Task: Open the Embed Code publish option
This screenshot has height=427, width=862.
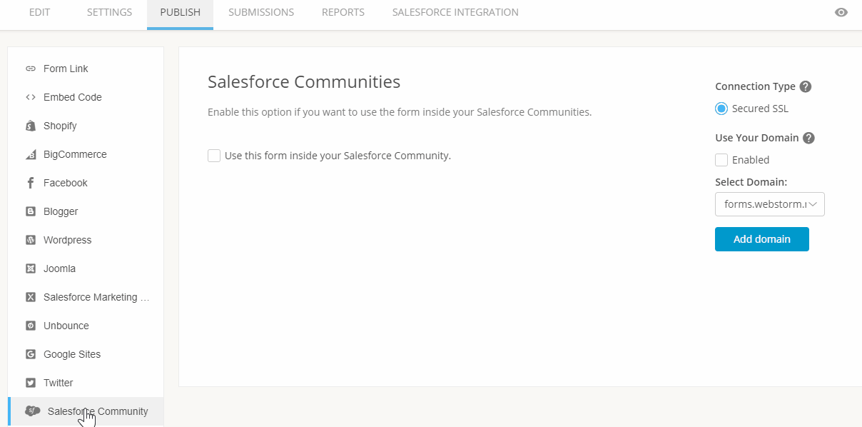Action: (x=86, y=97)
